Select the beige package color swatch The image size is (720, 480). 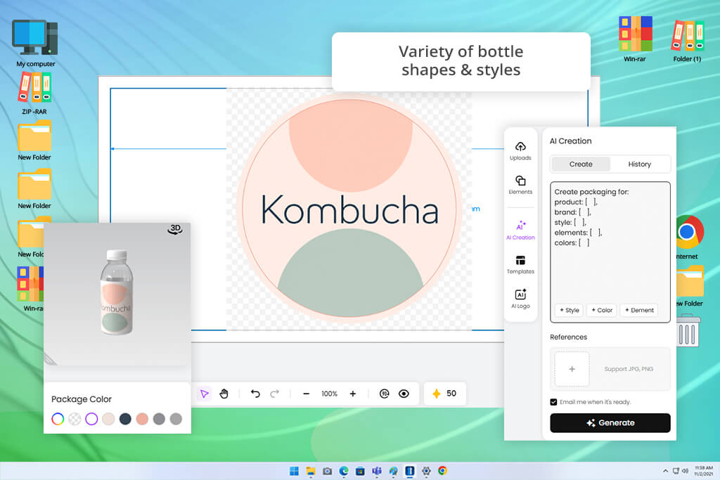tap(108, 419)
